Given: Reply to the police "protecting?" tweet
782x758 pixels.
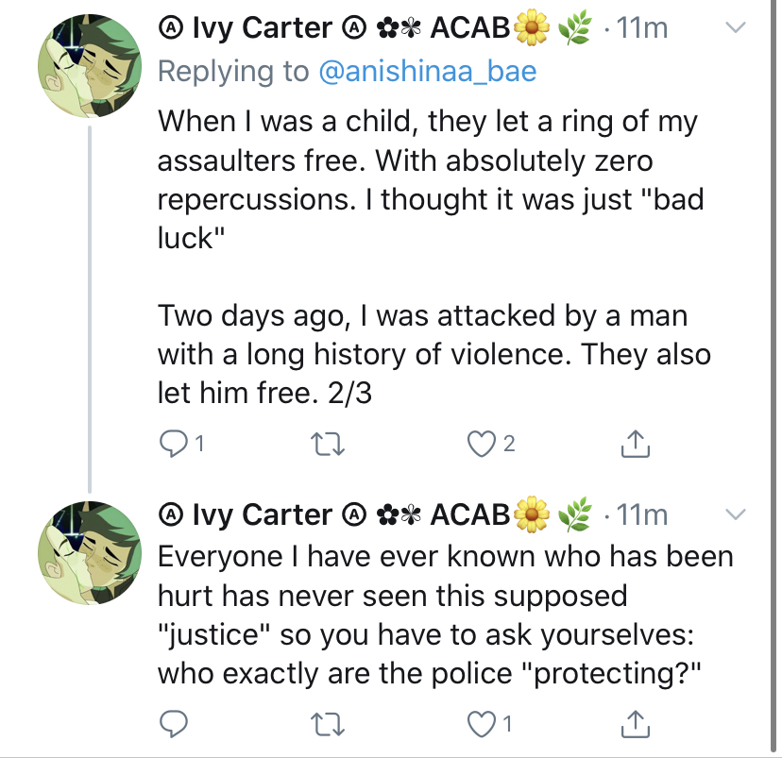Looking at the screenshot, I should pos(173,724).
